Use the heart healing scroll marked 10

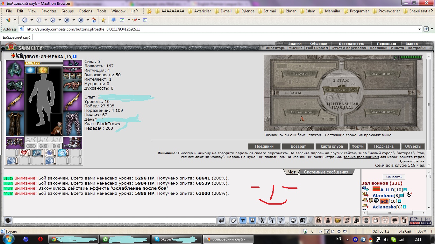(25, 153)
